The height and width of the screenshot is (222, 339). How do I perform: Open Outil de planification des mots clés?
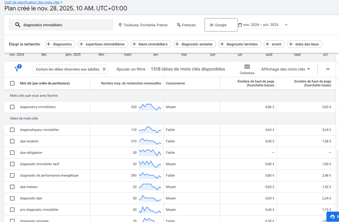click(x=32, y=2)
